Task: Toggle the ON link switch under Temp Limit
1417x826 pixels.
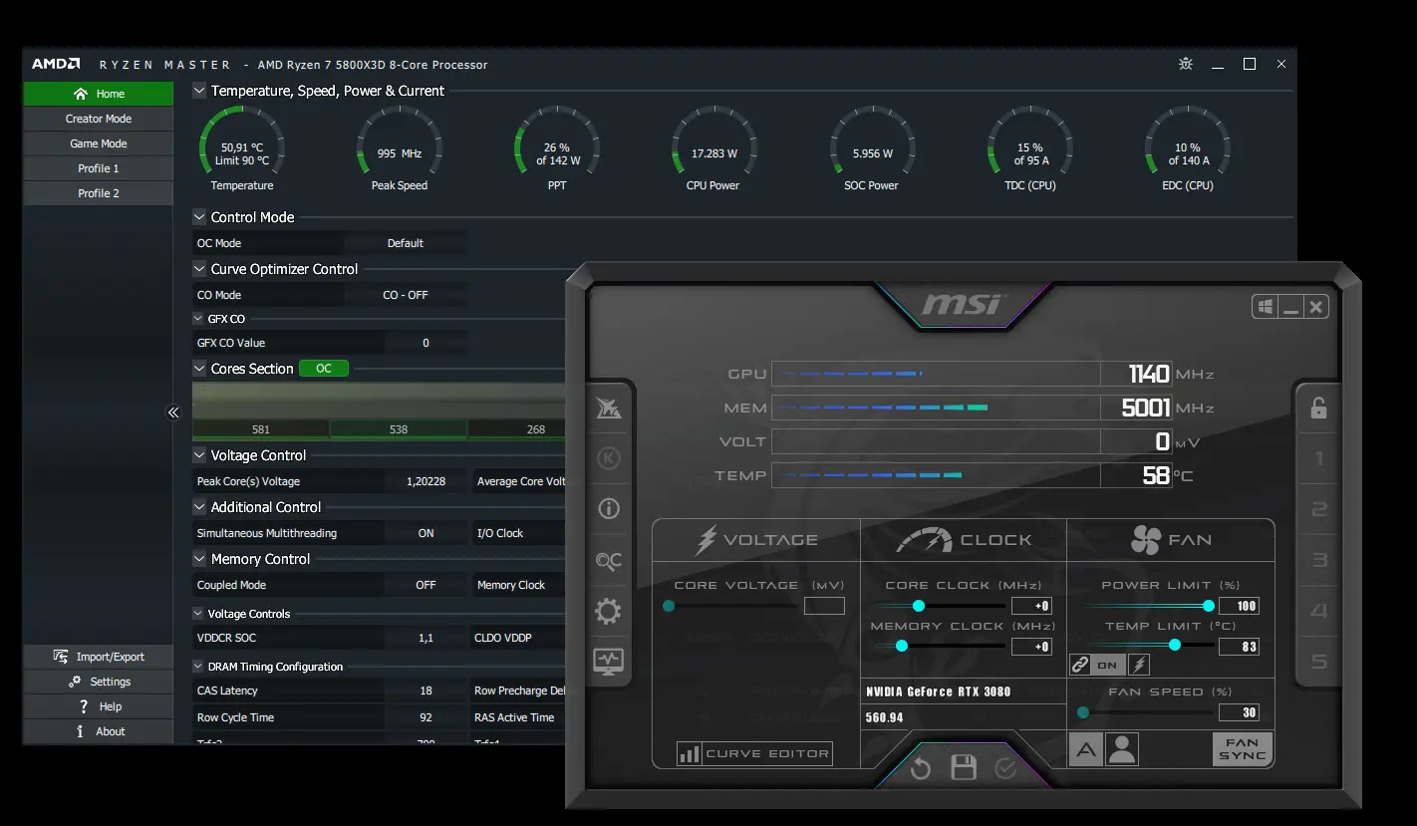Action: [1108, 665]
